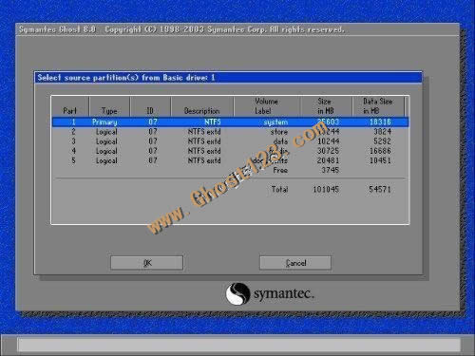Click the bottom status bar field
The width and height of the screenshot is (475, 356).
pos(238,345)
